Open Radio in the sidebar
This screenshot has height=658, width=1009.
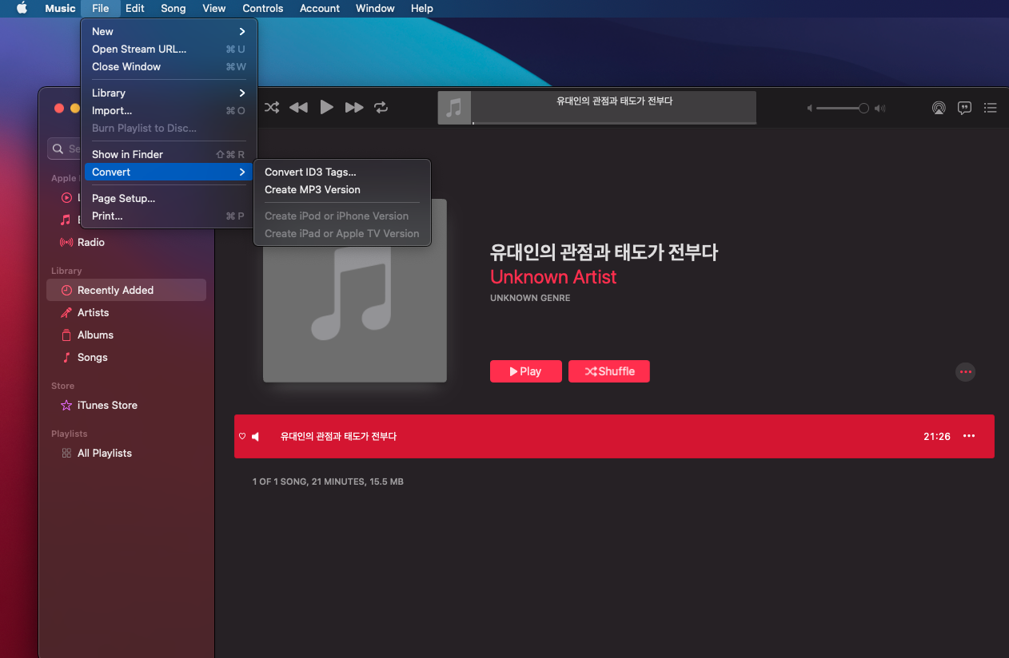click(x=126, y=242)
